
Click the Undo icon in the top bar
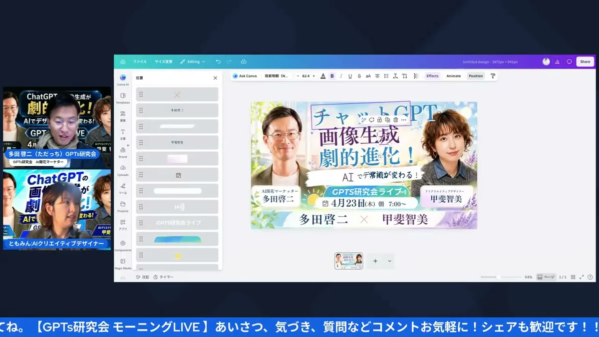pyautogui.click(x=218, y=61)
